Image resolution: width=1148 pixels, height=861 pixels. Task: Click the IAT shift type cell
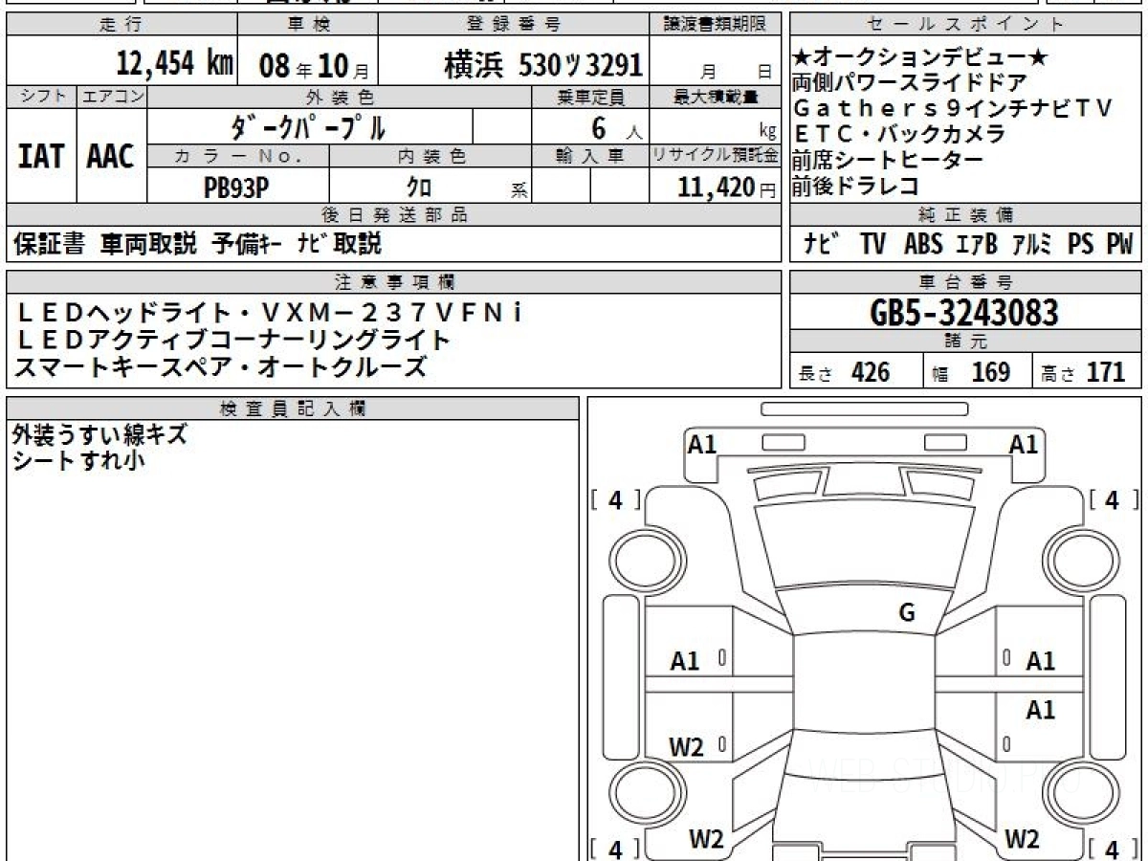(x=41, y=157)
